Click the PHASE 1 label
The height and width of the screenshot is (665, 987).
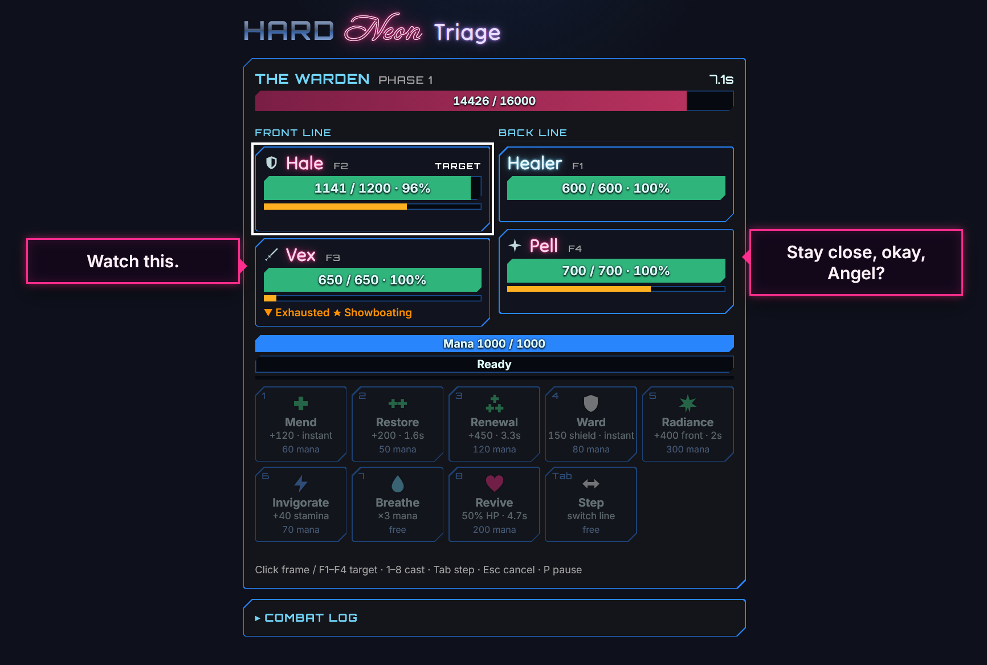point(406,80)
